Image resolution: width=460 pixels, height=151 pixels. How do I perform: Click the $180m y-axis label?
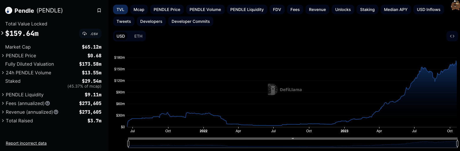pyautogui.click(x=119, y=58)
